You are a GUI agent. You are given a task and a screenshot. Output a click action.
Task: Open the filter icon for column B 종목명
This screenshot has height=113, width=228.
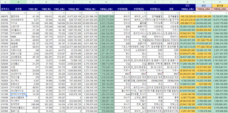[25, 13]
